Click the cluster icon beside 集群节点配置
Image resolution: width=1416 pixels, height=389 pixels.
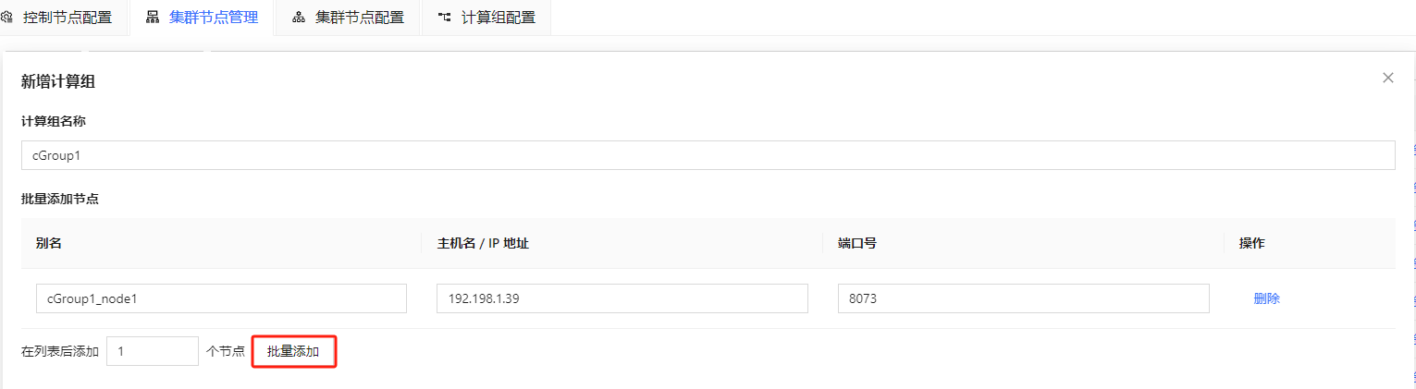pos(299,18)
